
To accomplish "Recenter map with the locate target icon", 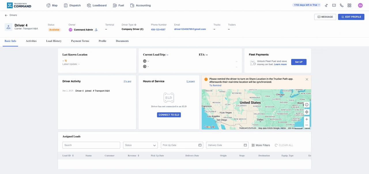I will point(307,112).
